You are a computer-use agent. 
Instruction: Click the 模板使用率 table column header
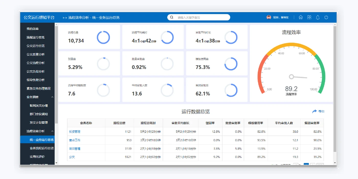tap(256, 123)
